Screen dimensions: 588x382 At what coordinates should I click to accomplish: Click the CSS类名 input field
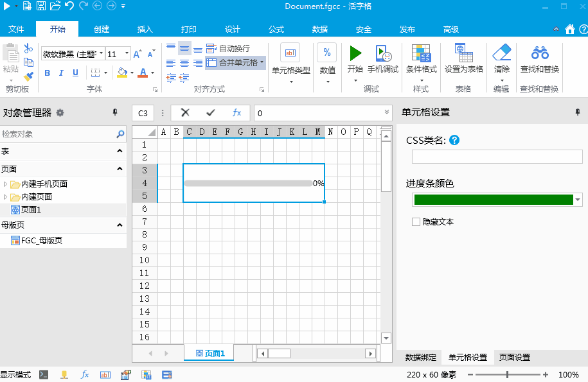[497, 157]
